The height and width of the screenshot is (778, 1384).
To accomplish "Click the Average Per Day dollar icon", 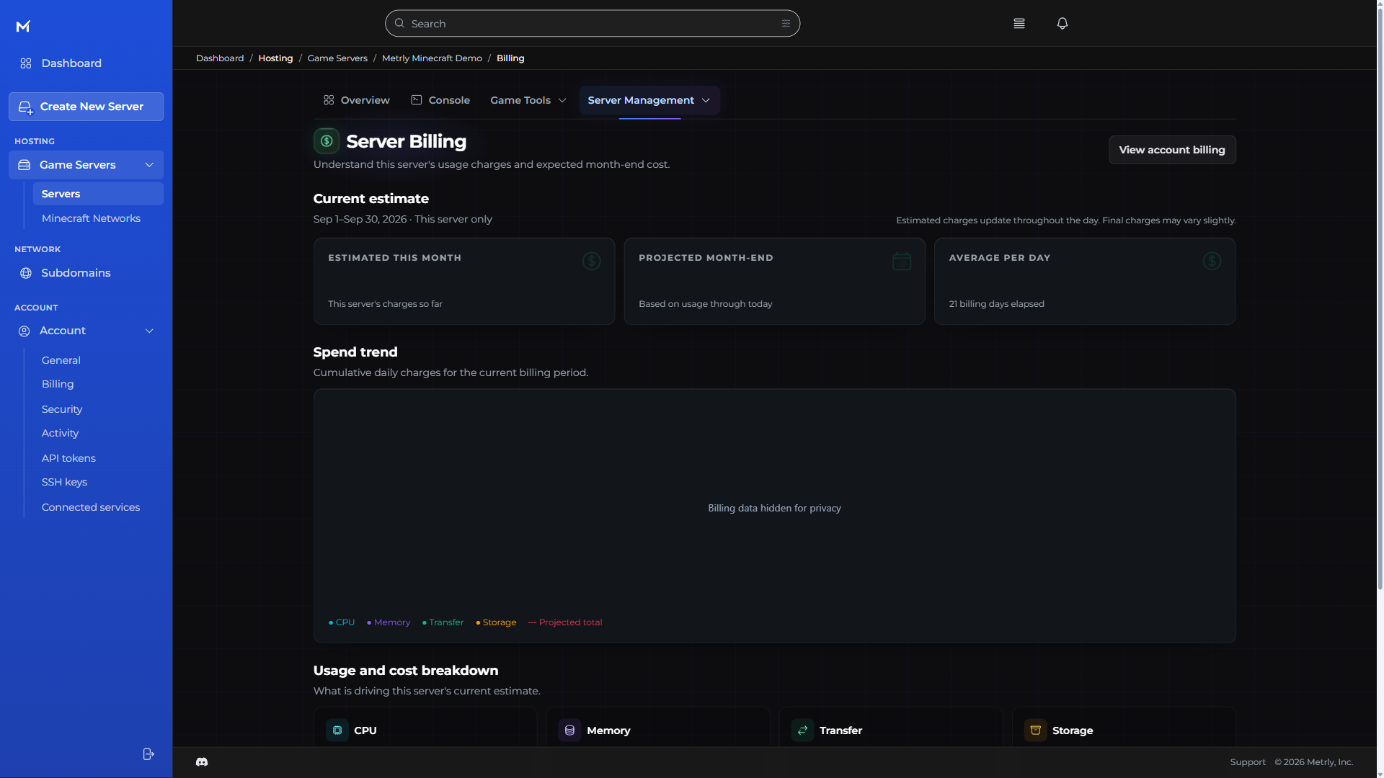I will (x=1212, y=261).
